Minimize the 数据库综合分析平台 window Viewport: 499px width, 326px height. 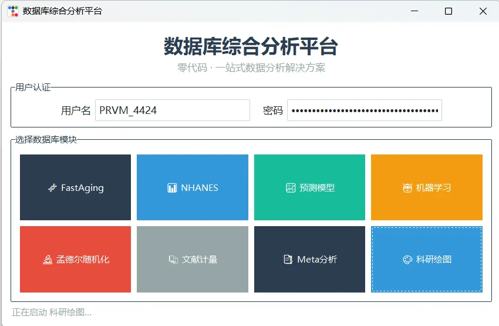click(x=414, y=11)
